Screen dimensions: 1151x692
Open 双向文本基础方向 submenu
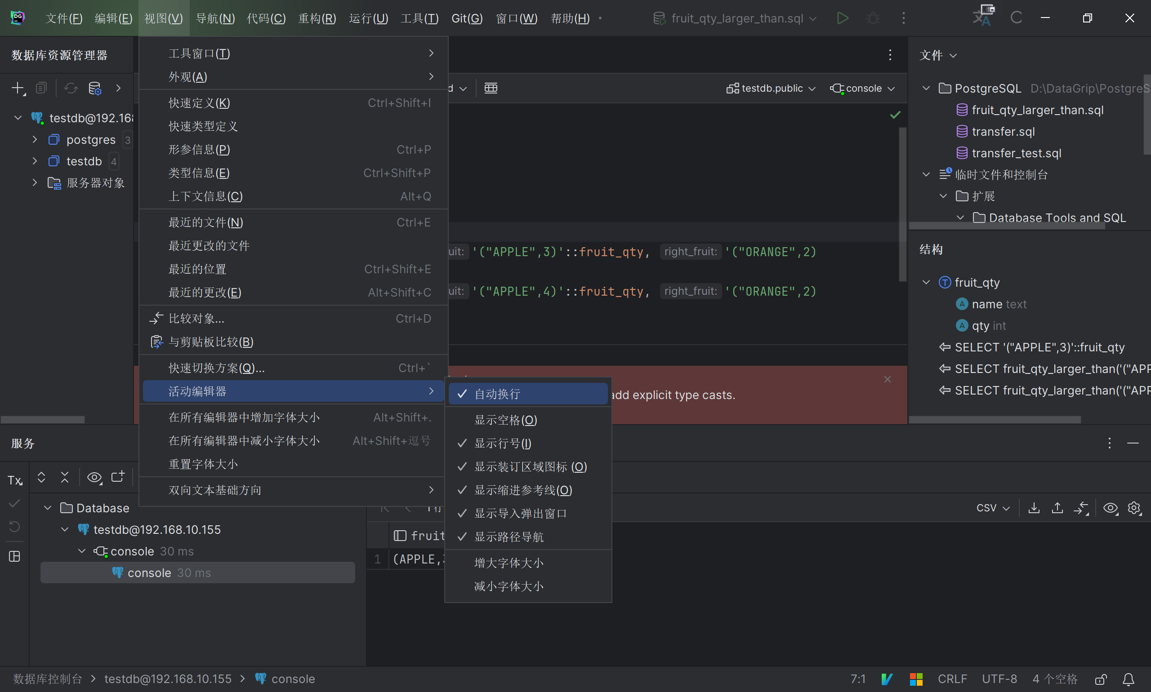point(294,490)
